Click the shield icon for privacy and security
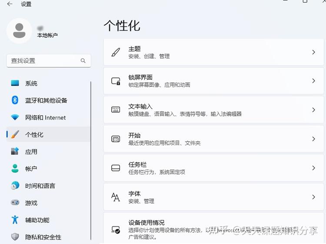Screen dimensions: 326x244 point(15,237)
